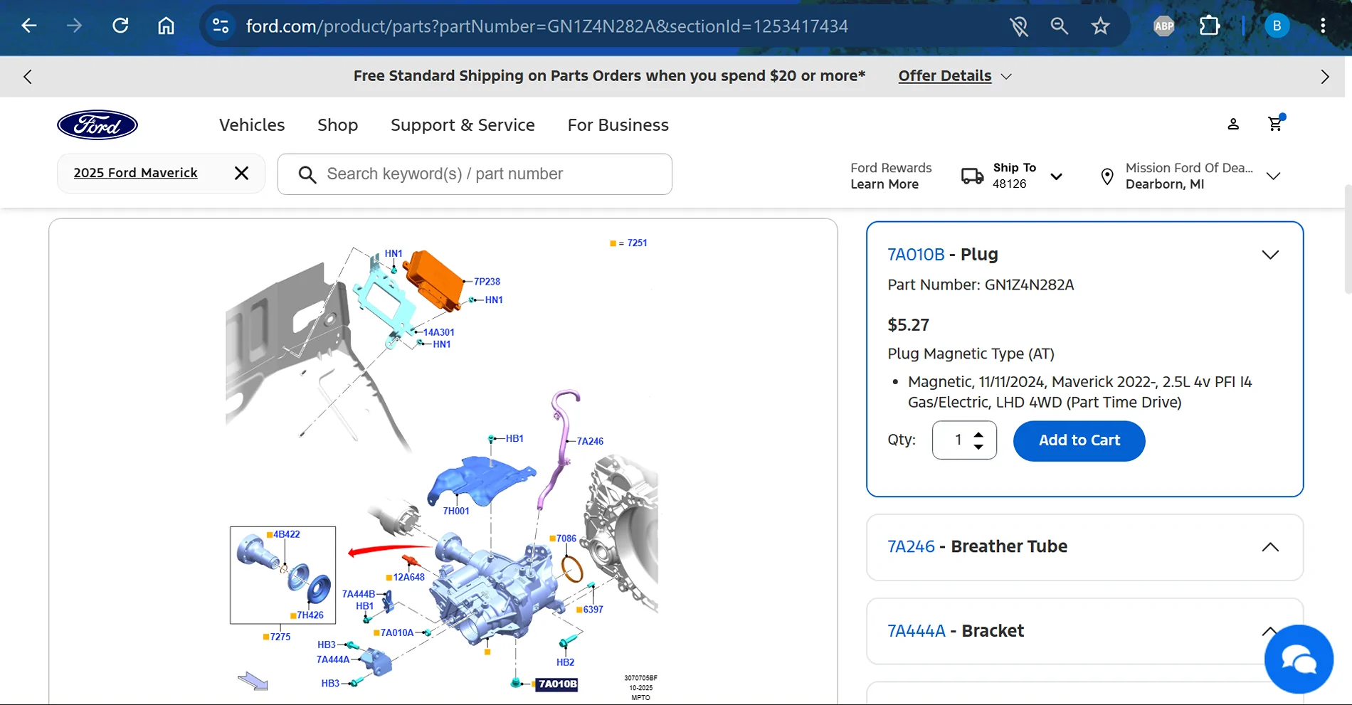Increase the quantity with the up arrow
The image size is (1352, 705).
point(978,435)
